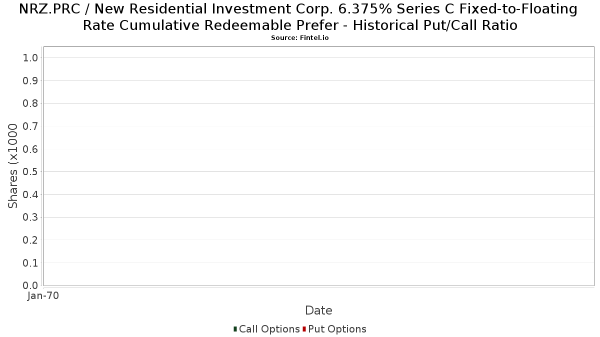600x337 pixels.
Task: Click the 0.5 y-axis tick label
Action: click(x=30, y=172)
